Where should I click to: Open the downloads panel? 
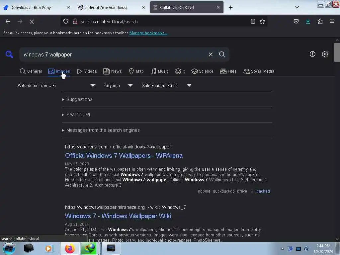[x=308, y=22]
